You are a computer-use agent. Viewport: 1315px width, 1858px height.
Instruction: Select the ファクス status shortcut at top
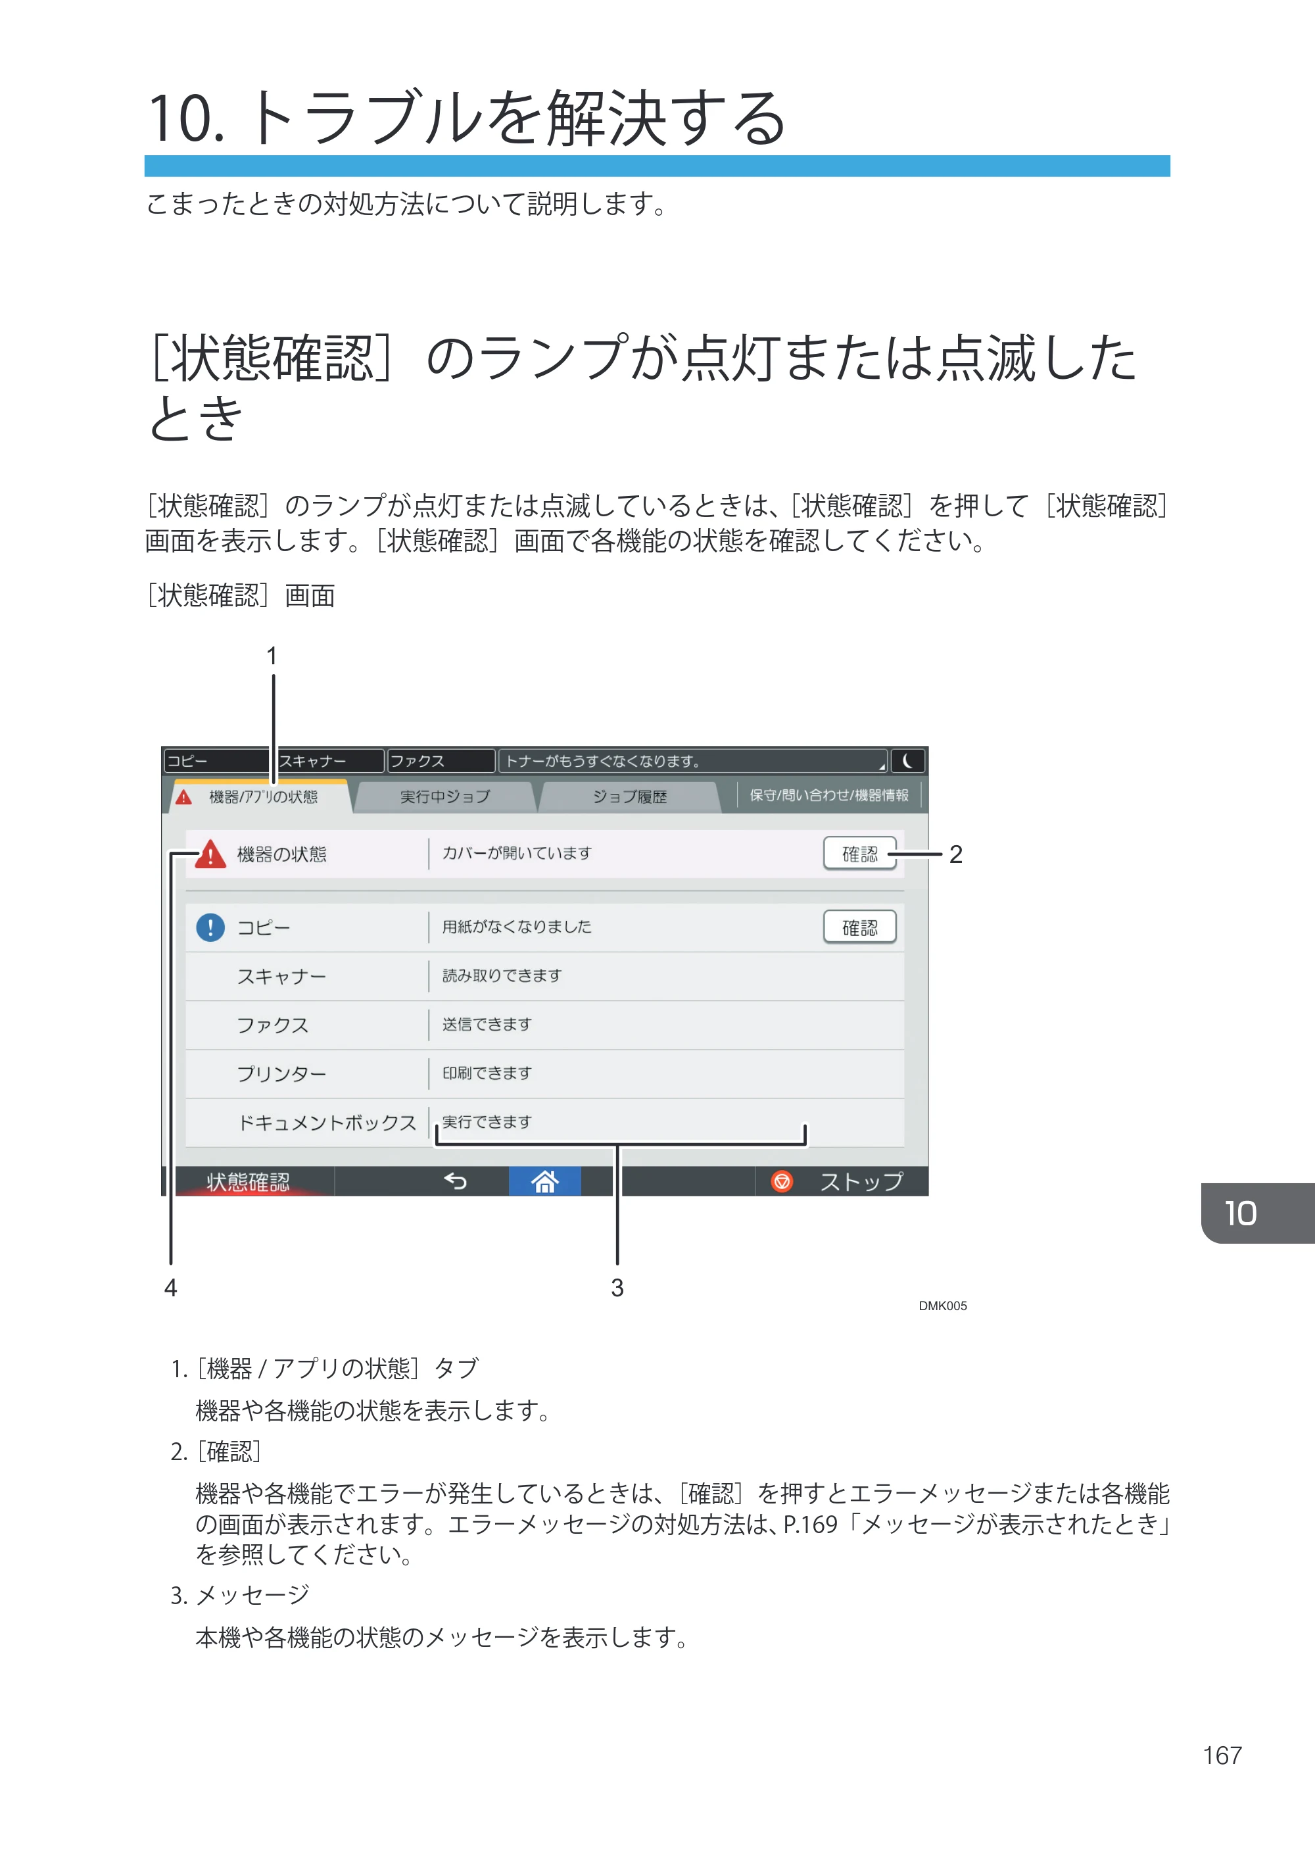click(x=441, y=760)
